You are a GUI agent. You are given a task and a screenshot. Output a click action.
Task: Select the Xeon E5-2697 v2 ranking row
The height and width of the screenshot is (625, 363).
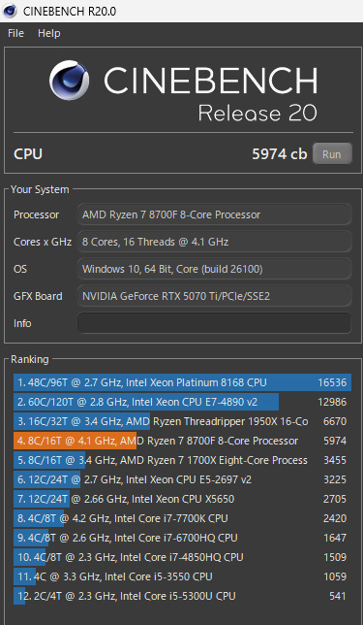point(183,479)
